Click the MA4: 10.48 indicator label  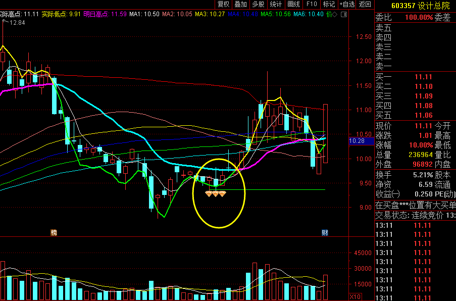(x=243, y=14)
